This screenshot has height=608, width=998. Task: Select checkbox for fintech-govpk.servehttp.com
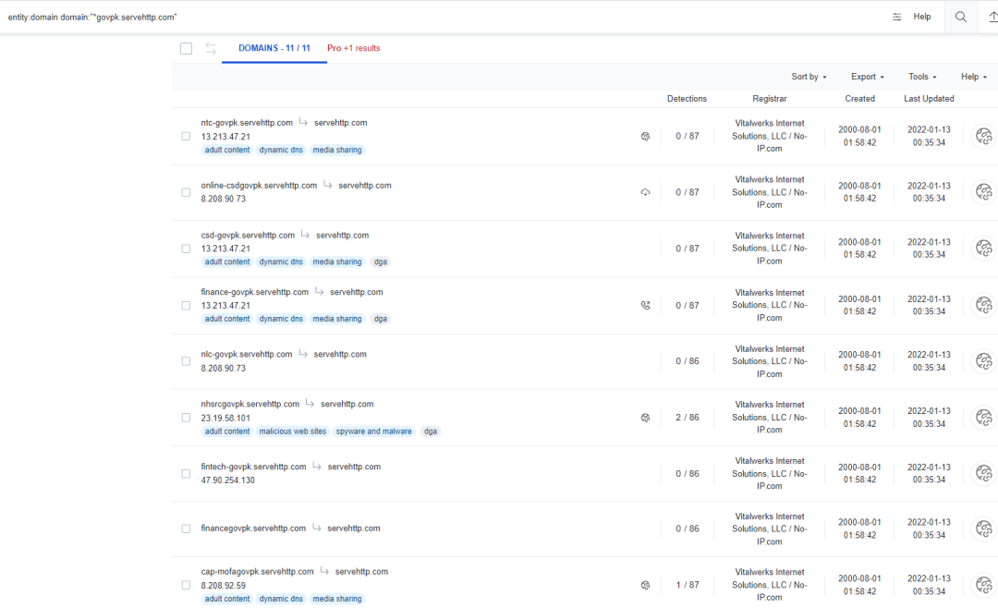pos(186,473)
